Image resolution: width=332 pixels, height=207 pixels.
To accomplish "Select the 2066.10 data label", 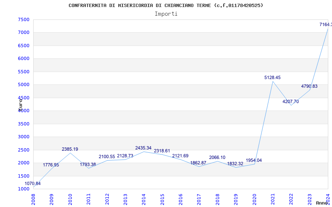I will tap(217, 157).
